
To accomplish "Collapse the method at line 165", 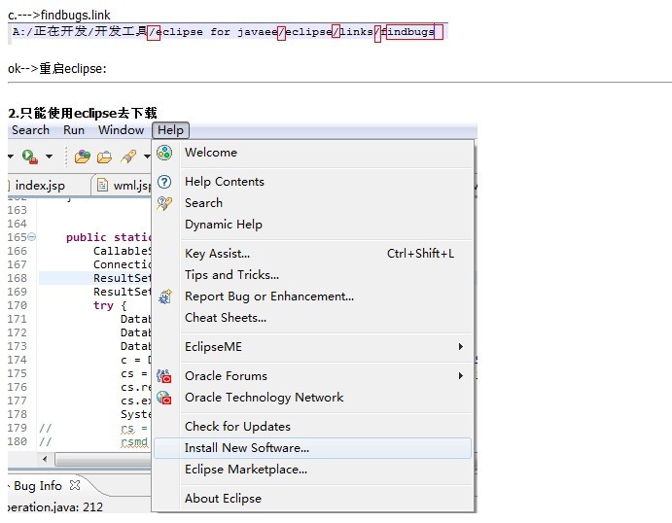I will pos(32,237).
